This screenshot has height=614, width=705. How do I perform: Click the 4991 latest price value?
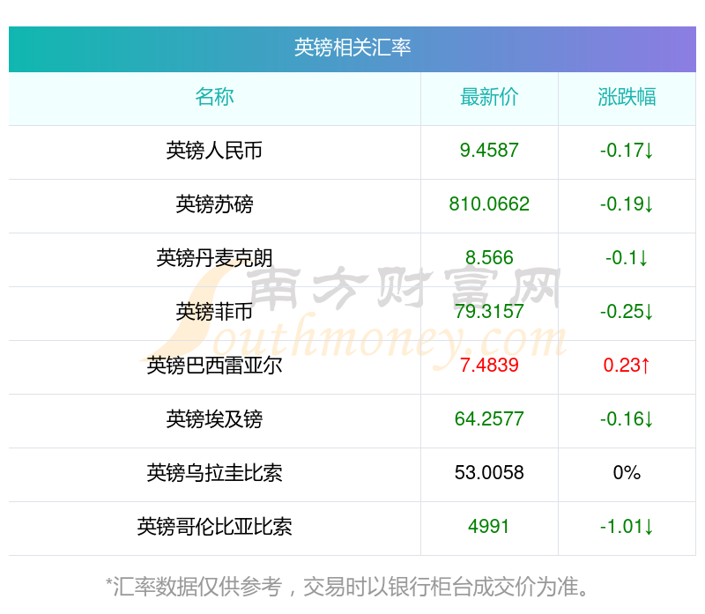coord(489,527)
